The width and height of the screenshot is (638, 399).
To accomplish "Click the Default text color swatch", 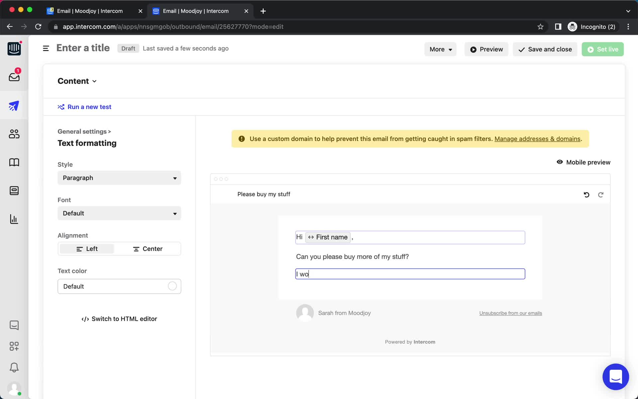I will (x=173, y=286).
